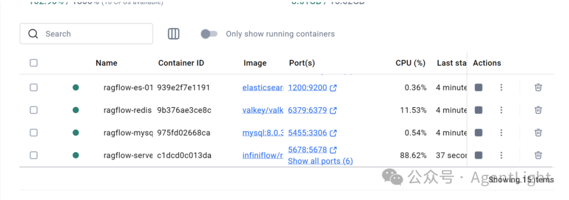Open the column layout selector icon
Image resolution: width=569 pixels, height=200 pixels.
coord(173,34)
